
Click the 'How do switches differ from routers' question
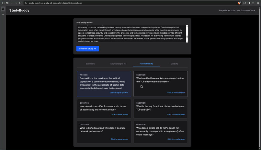(103, 108)
